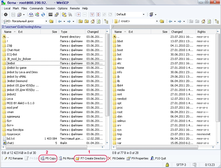Sort local panel by Type column header
The image size is (221, 168).
click(x=72, y=32)
